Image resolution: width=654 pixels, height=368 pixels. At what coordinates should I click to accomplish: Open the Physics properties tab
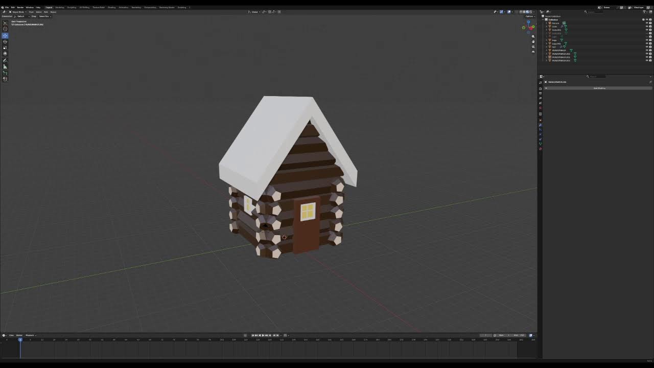tap(540, 134)
